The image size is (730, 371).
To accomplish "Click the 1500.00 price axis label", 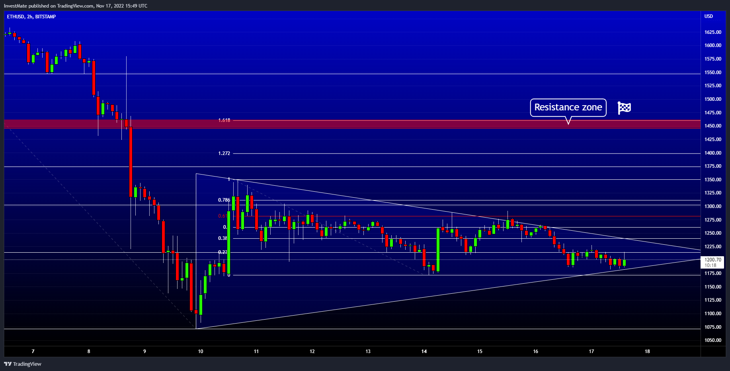I will tap(712, 99).
